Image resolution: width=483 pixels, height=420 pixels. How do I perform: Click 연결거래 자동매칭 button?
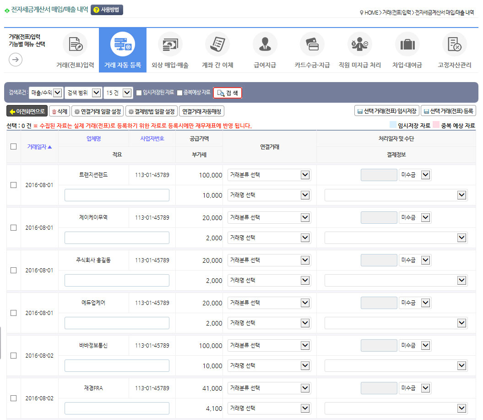click(201, 111)
